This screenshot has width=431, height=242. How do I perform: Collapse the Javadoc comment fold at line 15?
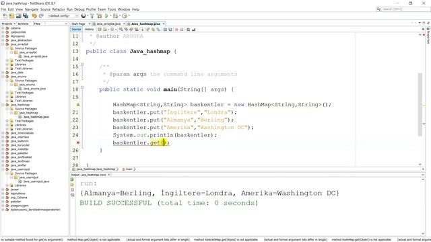coord(82,65)
